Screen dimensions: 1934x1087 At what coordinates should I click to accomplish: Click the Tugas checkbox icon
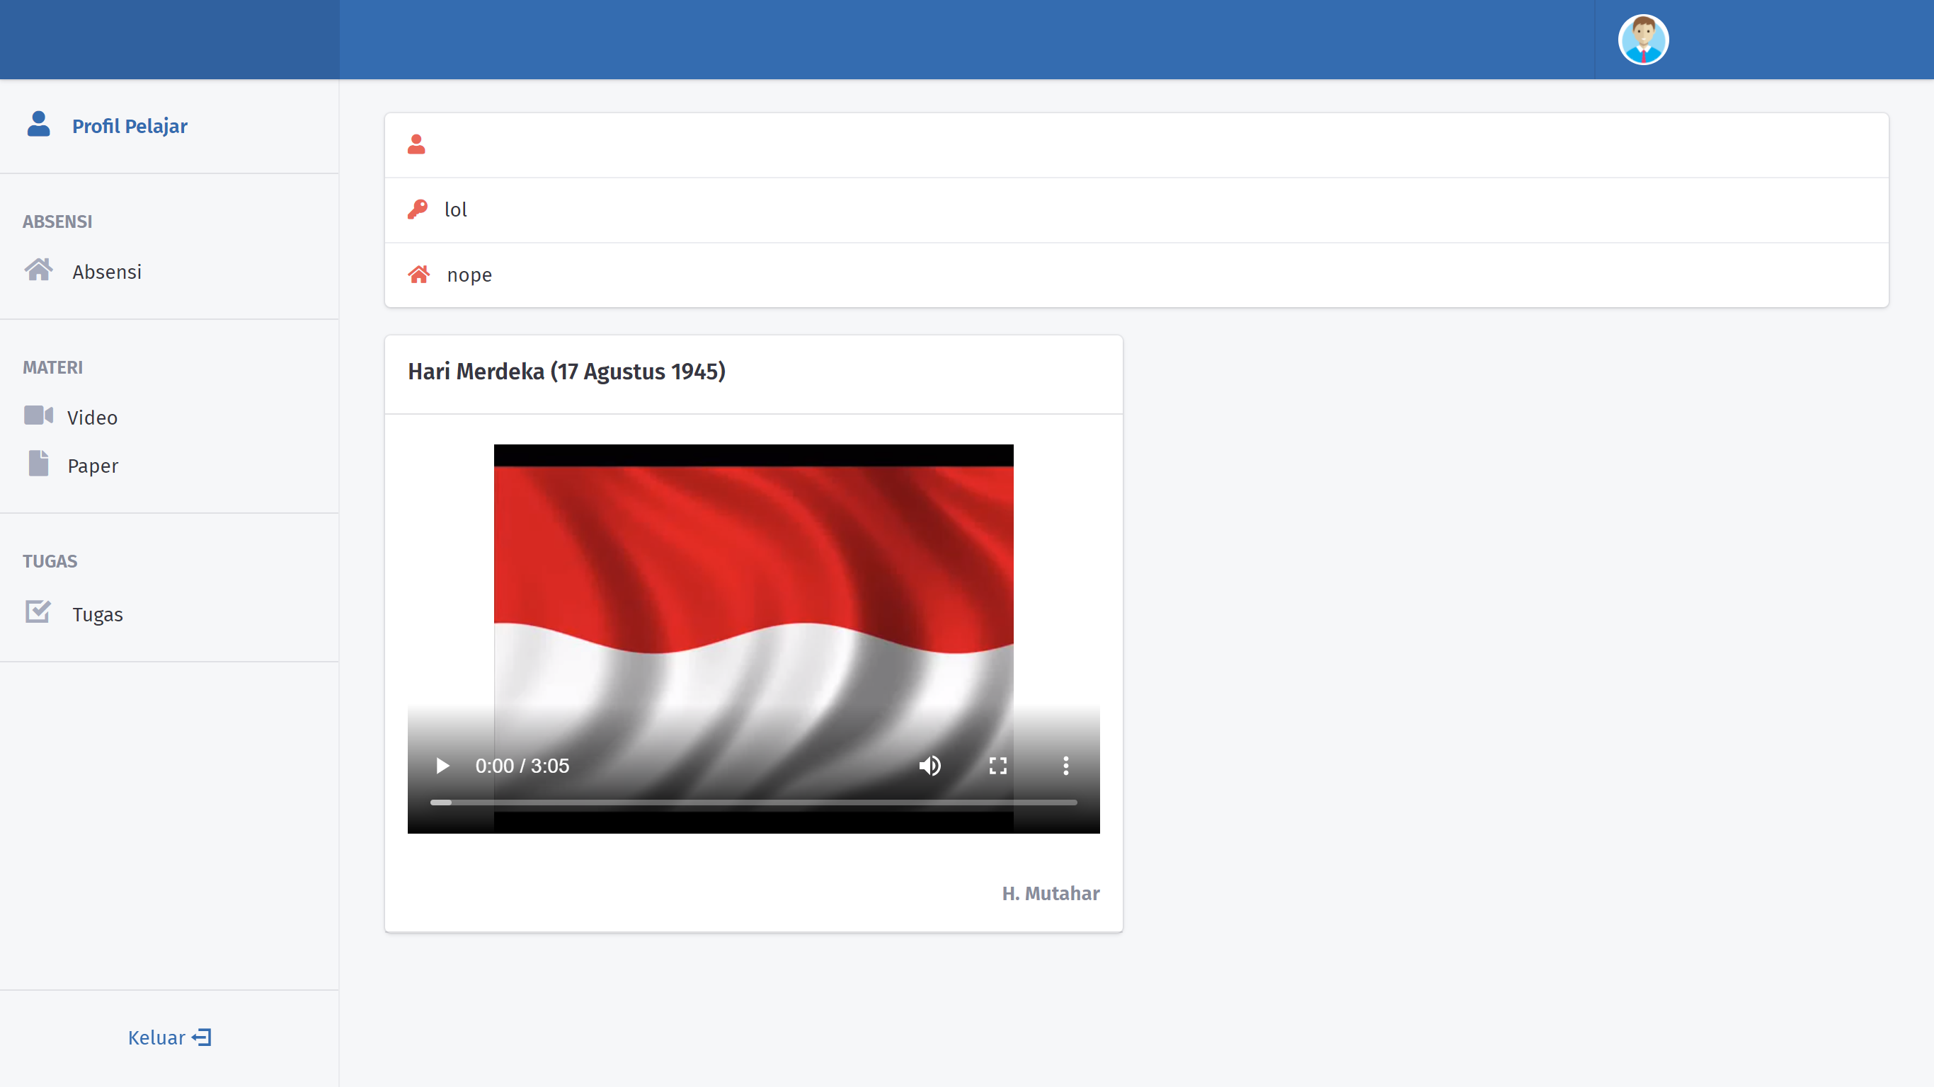click(38, 612)
